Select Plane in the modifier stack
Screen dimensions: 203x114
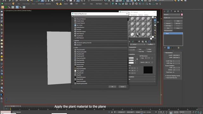tap(173, 34)
